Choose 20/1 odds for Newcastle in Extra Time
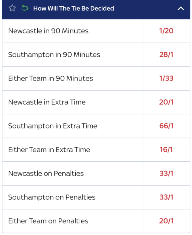The width and height of the screenshot is (192, 235). [166, 102]
